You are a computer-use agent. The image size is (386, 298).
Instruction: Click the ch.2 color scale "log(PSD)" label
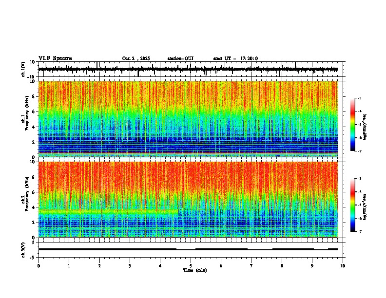pos(365,207)
